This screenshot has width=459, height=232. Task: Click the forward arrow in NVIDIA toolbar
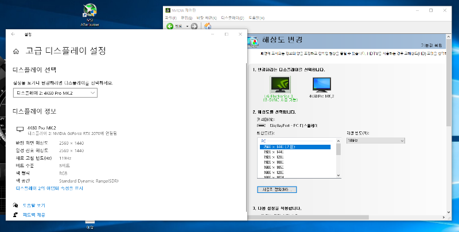pyautogui.click(x=194, y=26)
